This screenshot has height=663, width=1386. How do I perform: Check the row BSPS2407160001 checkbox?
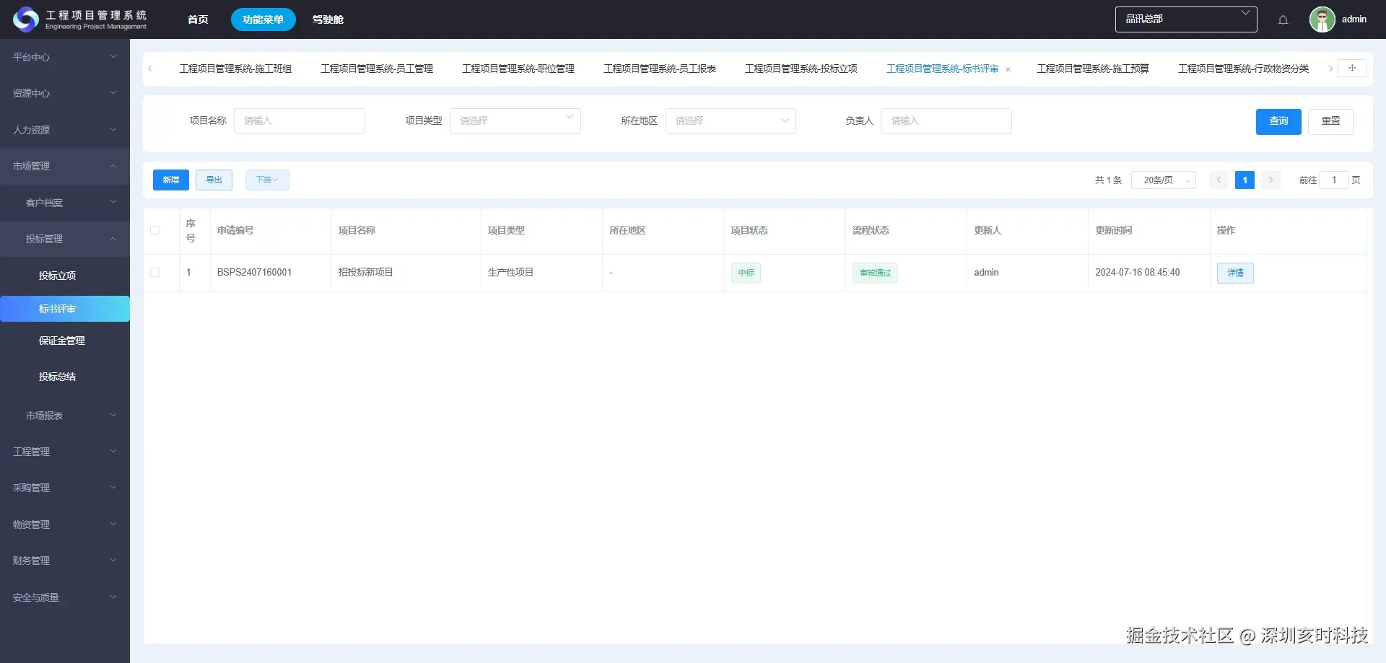coord(154,273)
